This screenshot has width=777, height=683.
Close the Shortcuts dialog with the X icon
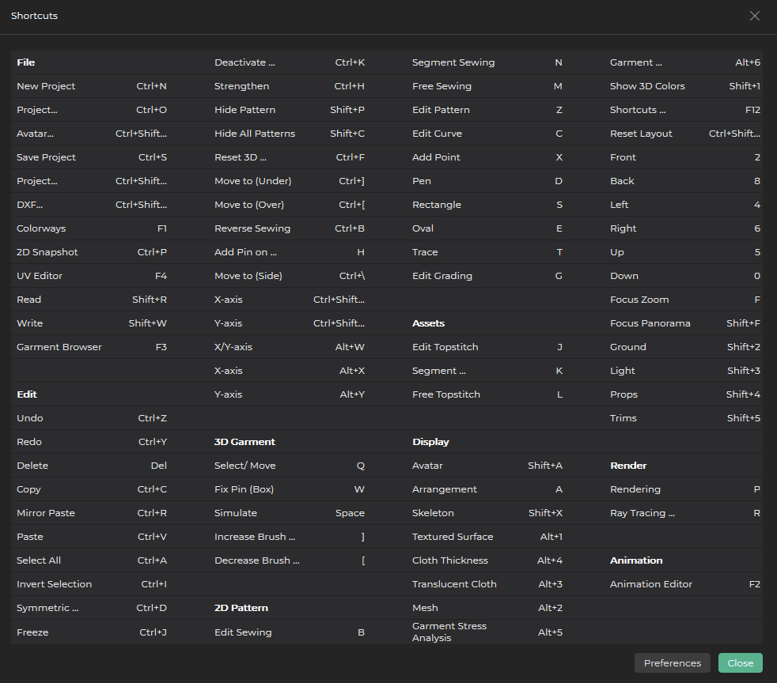coord(754,16)
